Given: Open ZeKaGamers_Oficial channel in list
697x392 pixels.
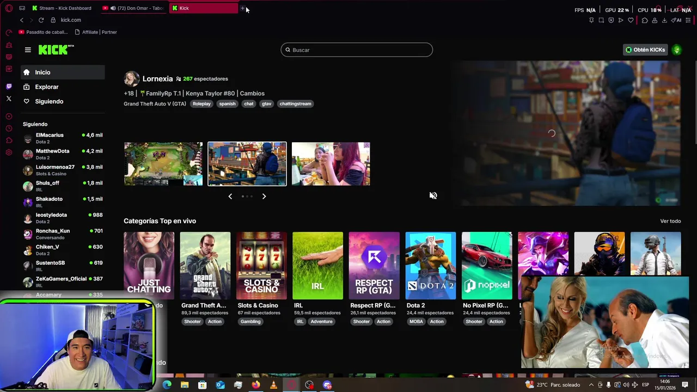Looking at the screenshot, I should 63,281.
